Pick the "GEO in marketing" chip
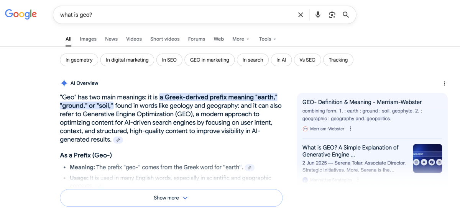Screen dimensions: 460x212 click(209, 60)
